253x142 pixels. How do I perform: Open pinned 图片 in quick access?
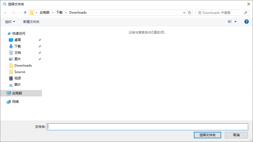point(18,59)
